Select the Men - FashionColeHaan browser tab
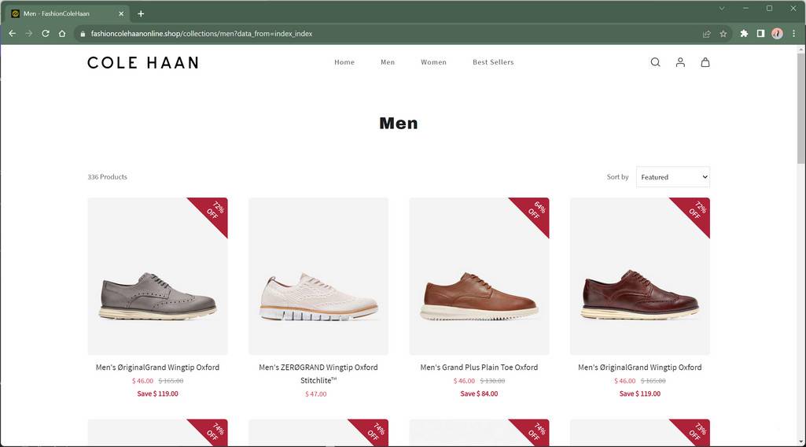The height and width of the screenshot is (447, 806). (66, 13)
